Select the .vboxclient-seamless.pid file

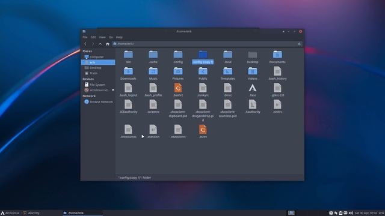coord(227,109)
